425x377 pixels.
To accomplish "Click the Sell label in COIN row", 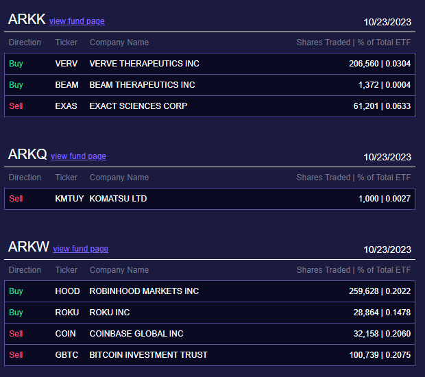I will tap(16, 334).
